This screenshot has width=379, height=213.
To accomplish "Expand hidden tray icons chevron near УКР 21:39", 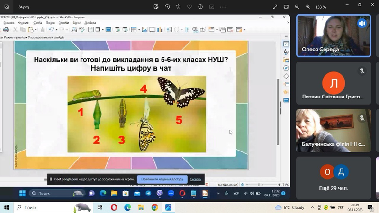I will (312, 207).
